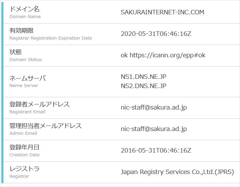Click the Creation Date sublabel
Image resolution: width=240 pixels, height=187 pixels.
pos(25,155)
